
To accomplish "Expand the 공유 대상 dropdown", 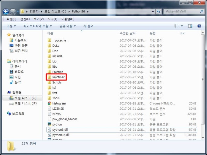I will 68,26.
